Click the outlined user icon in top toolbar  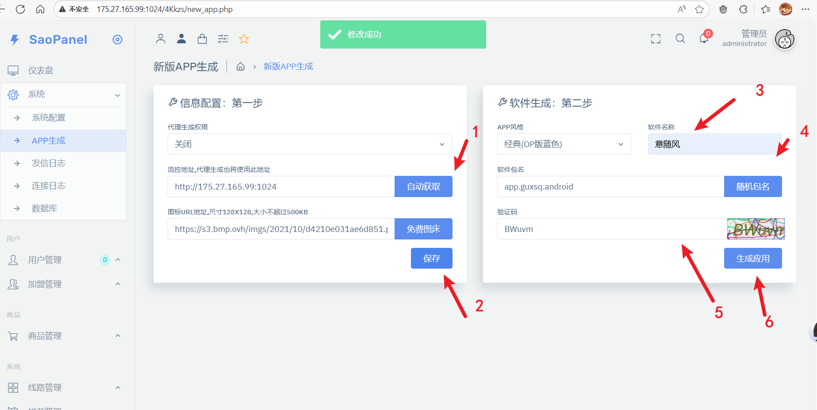161,39
